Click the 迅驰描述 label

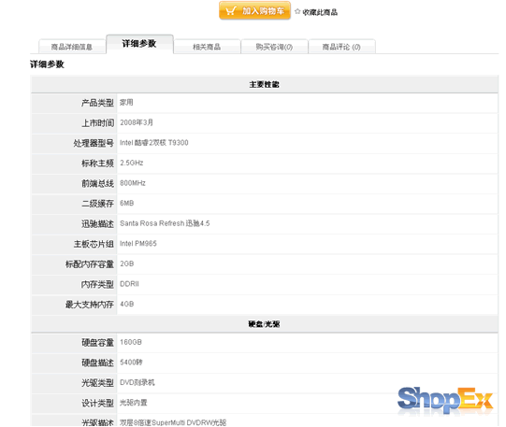point(98,224)
